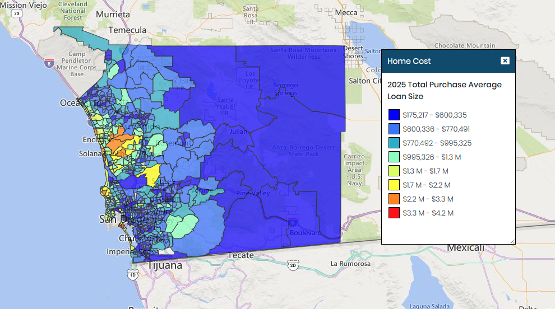555x309 pixels.
Task: Click the Boulevard map label
Action: pyautogui.click(x=306, y=233)
